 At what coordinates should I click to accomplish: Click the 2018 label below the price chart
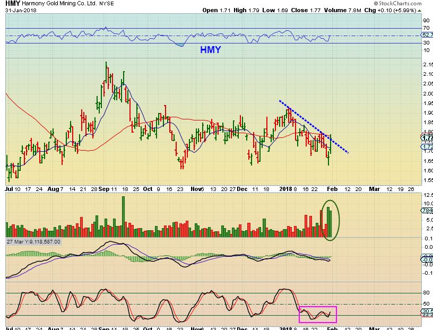pyautogui.click(x=285, y=189)
